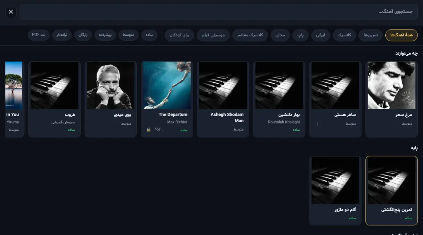Viewport: 423px width, 235px height.
Task: Open the ساغر هستی song card
Action: coord(335,99)
